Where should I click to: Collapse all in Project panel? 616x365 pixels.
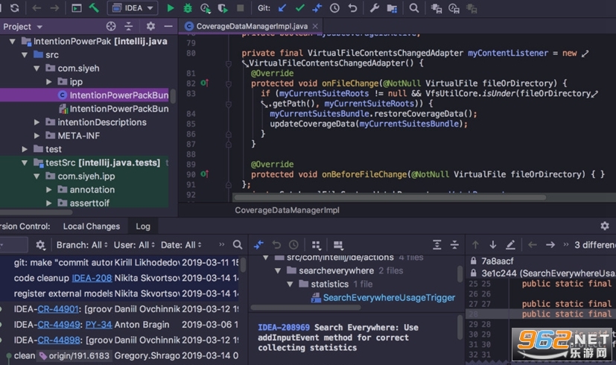click(x=128, y=26)
